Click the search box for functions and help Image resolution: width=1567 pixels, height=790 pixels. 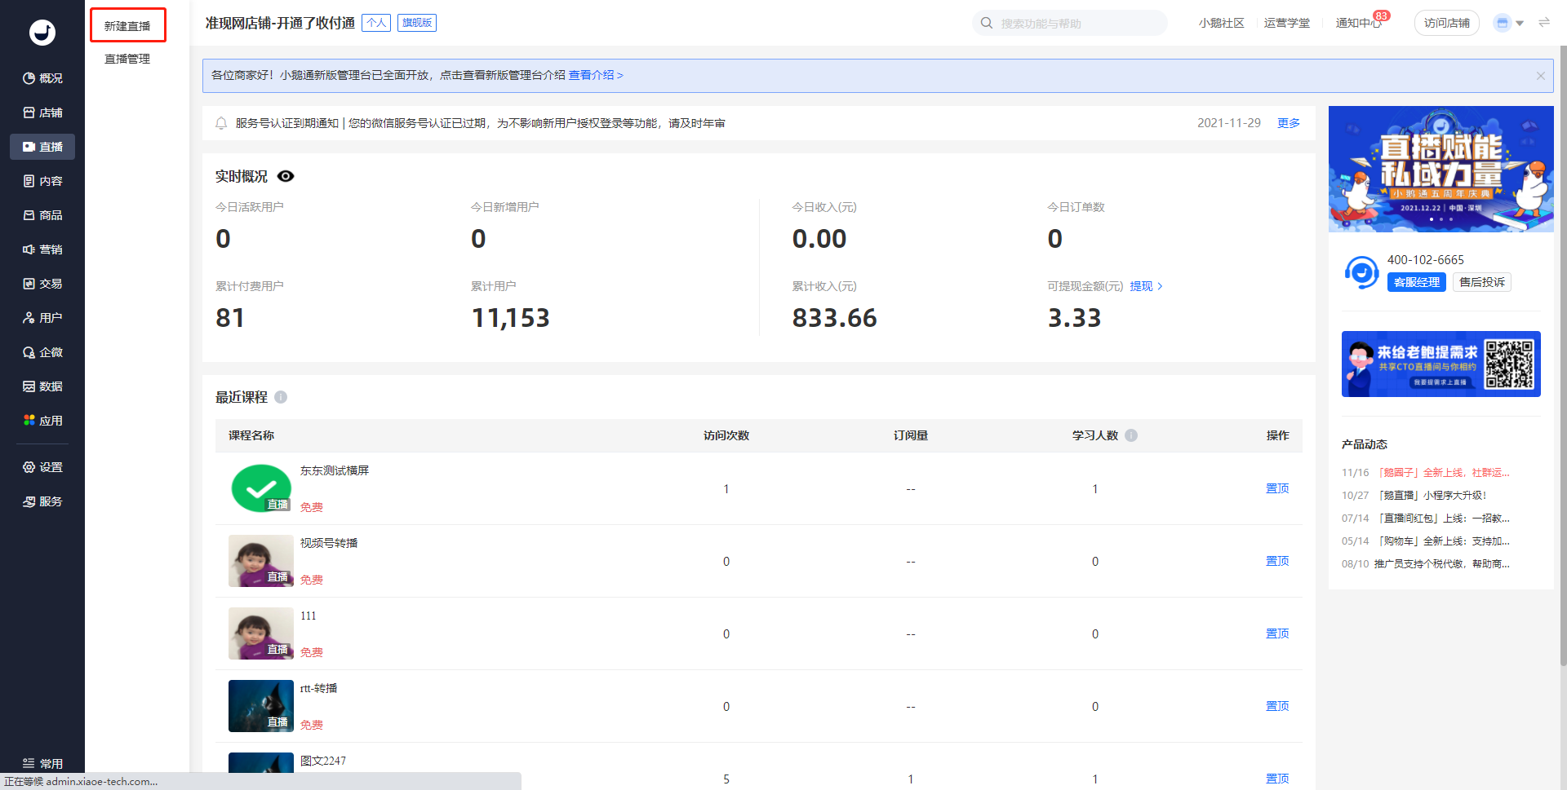1069,23
